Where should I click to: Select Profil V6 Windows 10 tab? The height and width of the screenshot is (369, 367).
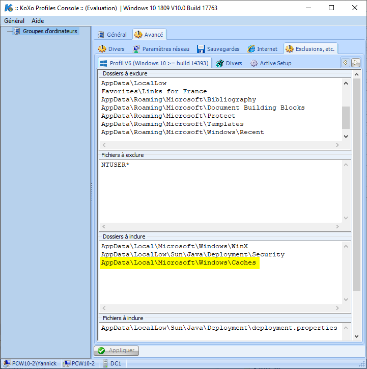pos(155,63)
